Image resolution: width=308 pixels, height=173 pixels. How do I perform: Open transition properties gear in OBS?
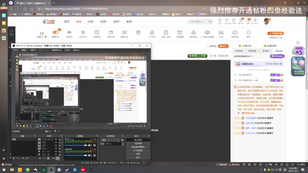tap(122, 140)
